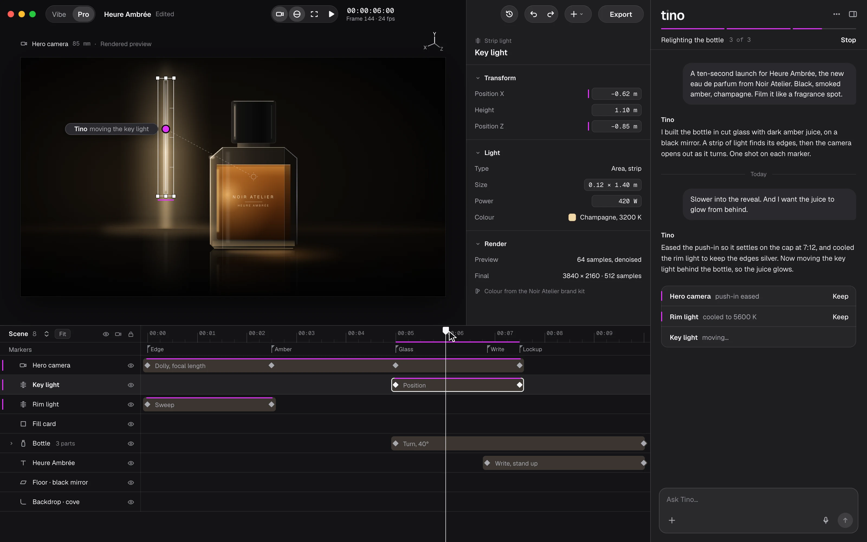Play the animation preview
This screenshot has height=542, width=867.
331,14
